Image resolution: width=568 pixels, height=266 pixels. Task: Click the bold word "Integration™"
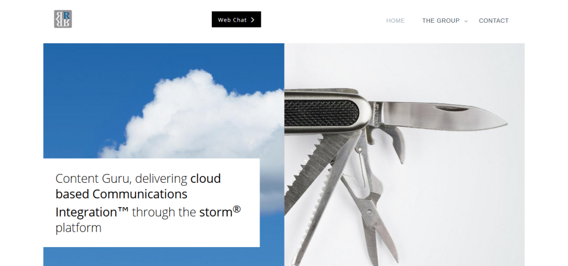pos(92,212)
